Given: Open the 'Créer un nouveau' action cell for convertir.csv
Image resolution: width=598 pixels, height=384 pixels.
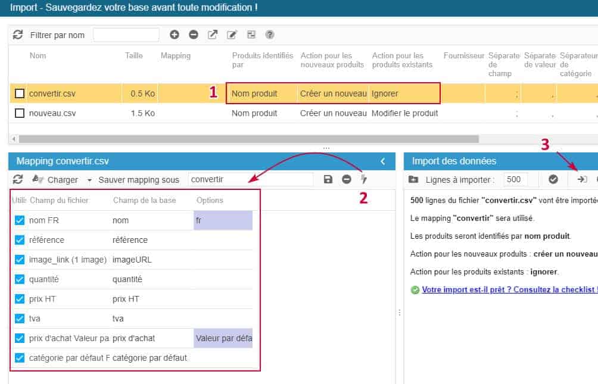Looking at the screenshot, I should pyautogui.click(x=333, y=93).
